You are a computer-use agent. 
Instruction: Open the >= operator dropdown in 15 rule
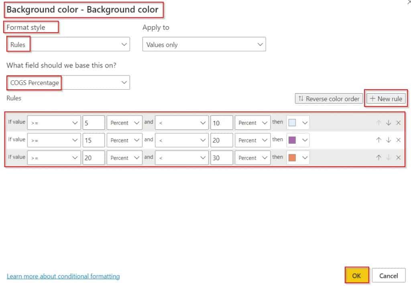pyautogui.click(x=54, y=140)
